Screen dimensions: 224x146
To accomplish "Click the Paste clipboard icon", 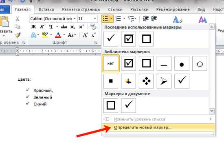I will click(4, 22).
